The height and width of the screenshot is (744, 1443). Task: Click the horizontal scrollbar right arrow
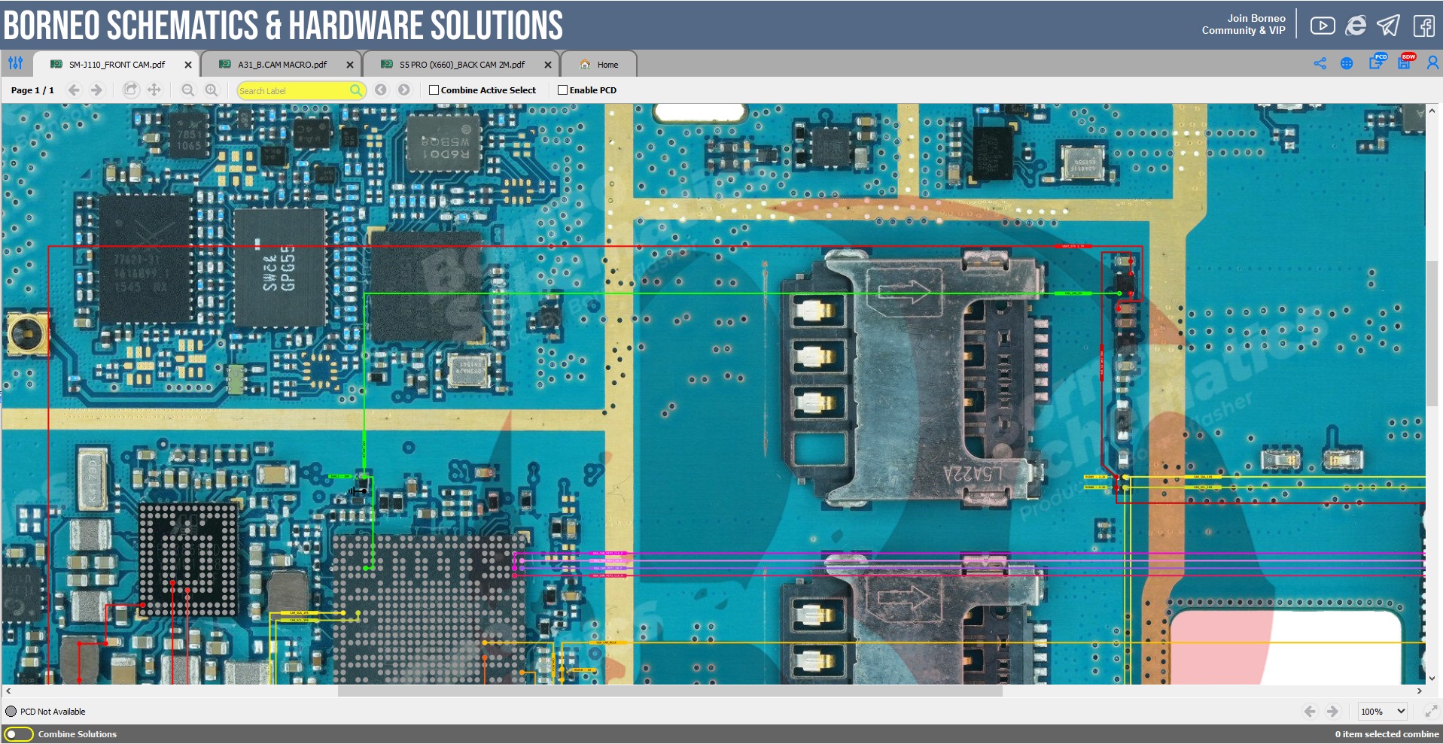[1420, 691]
